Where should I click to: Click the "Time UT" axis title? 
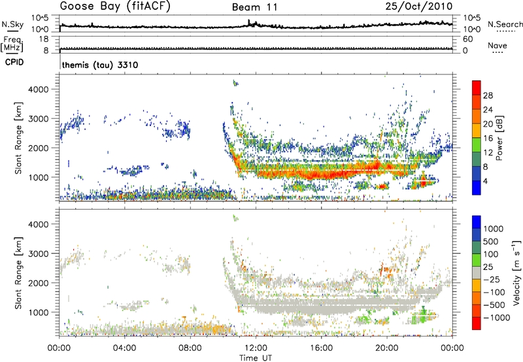pyautogui.click(x=256, y=358)
